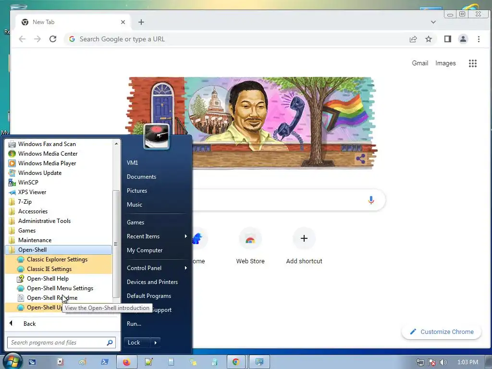The height and width of the screenshot is (369, 492).
Task: Expand the Recent Items submenu arrow
Action: [x=186, y=236]
